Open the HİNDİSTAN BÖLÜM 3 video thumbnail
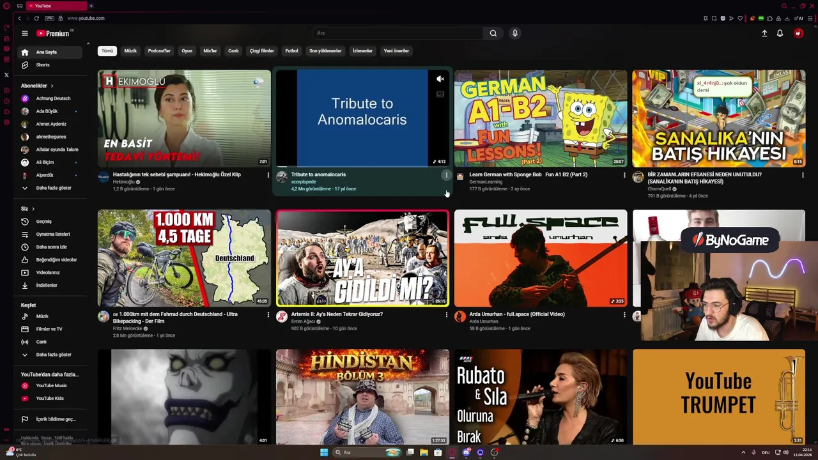 (362, 397)
